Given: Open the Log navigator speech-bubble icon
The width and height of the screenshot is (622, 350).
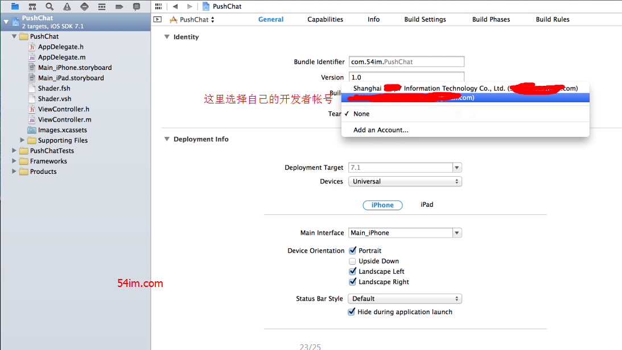Looking at the screenshot, I should [x=137, y=7].
